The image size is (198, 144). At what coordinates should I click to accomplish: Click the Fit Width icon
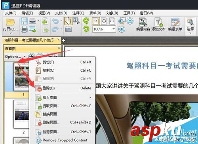(112, 21)
